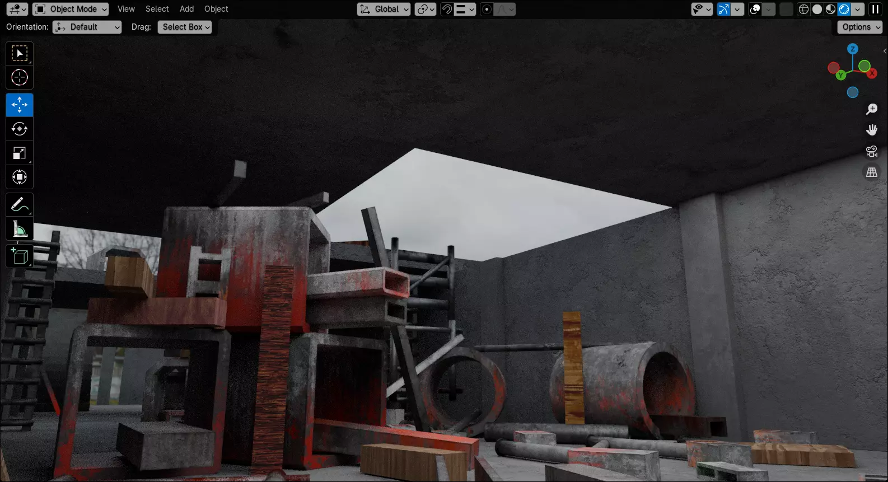888x482 pixels.
Task: Switch to material preview shading
Action: (830, 9)
